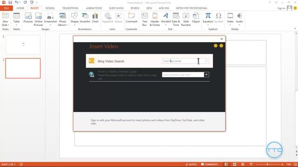The height and width of the screenshot is (167, 298).
Task: Open the TRANSITIONS tab
Action: pos(70,8)
